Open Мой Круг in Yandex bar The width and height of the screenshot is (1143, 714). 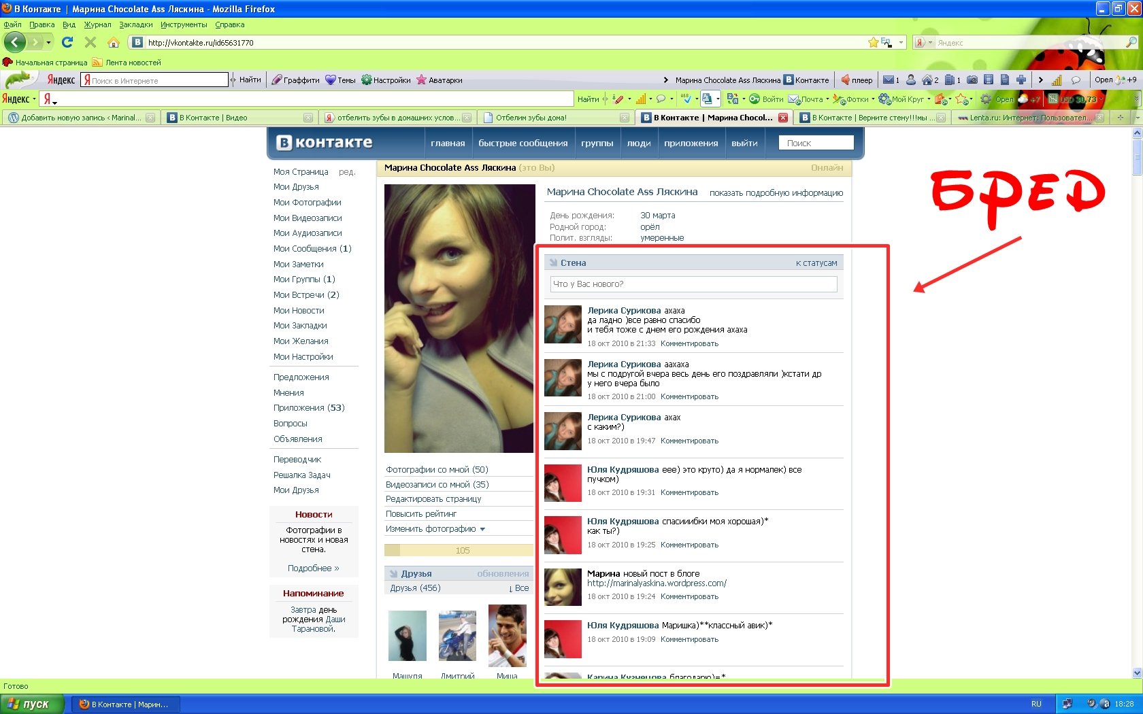tap(901, 99)
